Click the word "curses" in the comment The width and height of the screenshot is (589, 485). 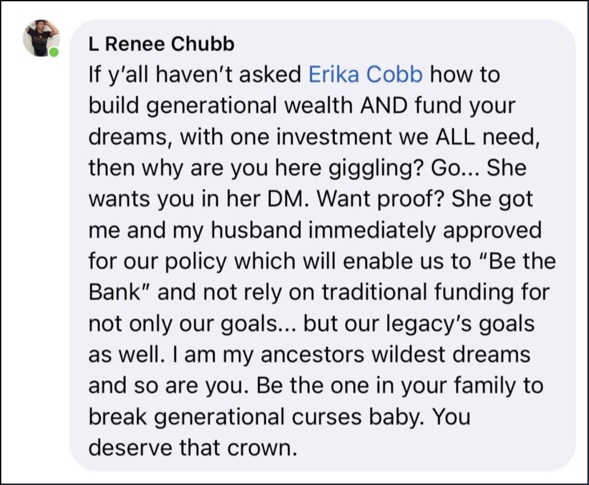point(327,416)
